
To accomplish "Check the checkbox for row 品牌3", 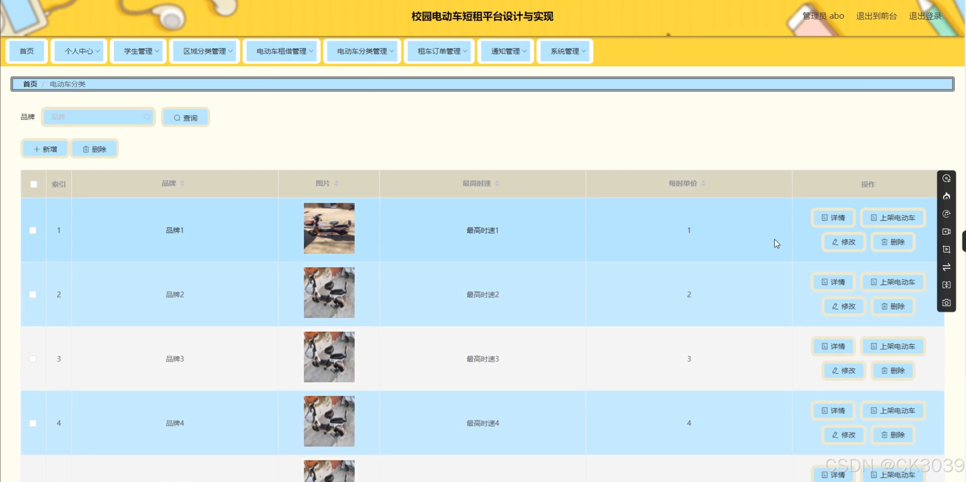I will coord(33,359).
